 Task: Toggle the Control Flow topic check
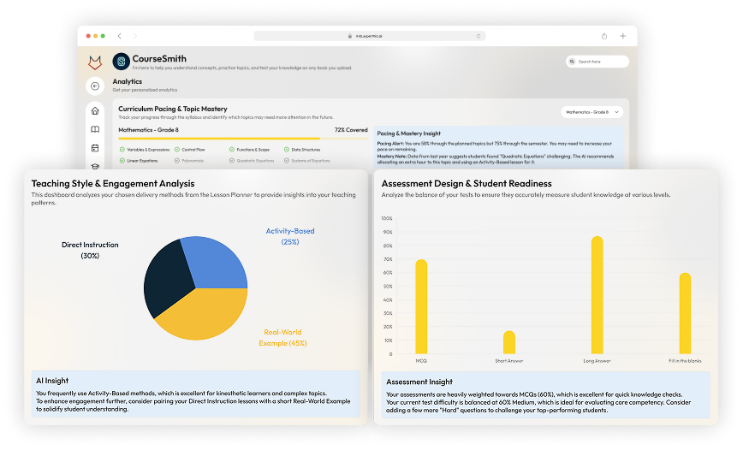click(x=177, y=149)
